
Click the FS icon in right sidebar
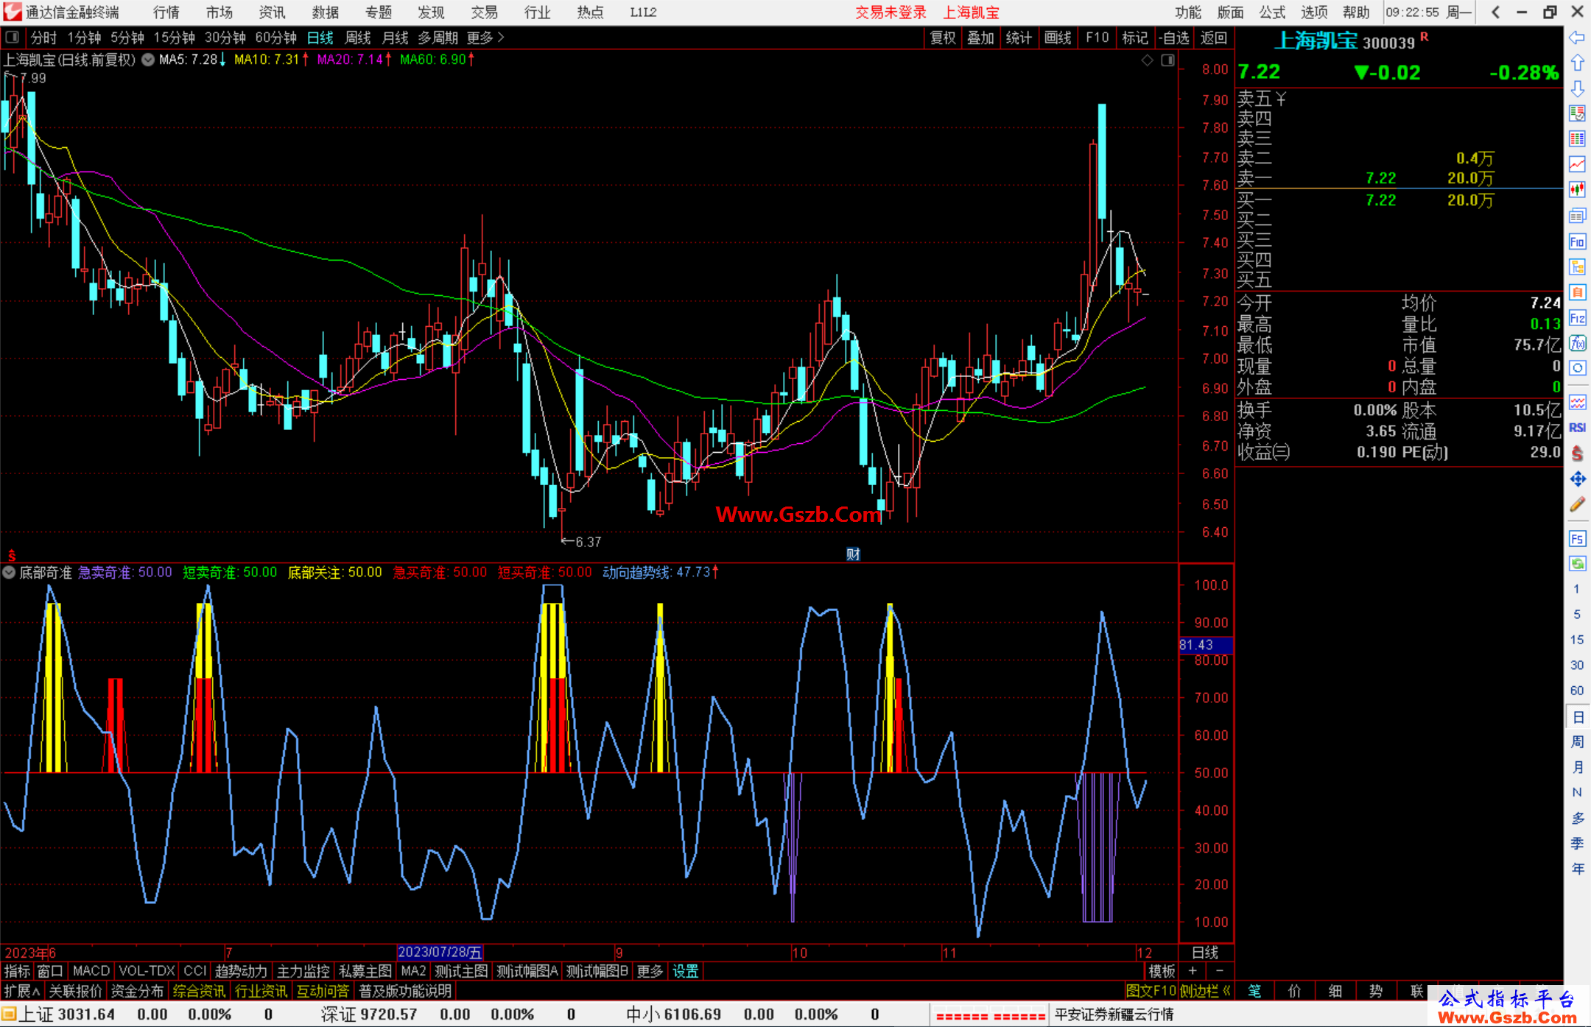1577,539
